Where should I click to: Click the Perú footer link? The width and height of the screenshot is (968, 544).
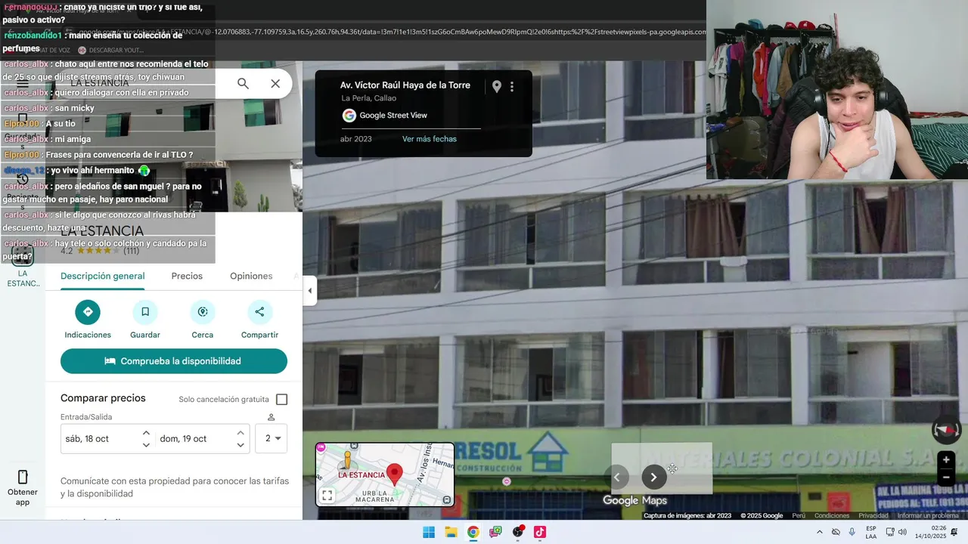(799, 516)
